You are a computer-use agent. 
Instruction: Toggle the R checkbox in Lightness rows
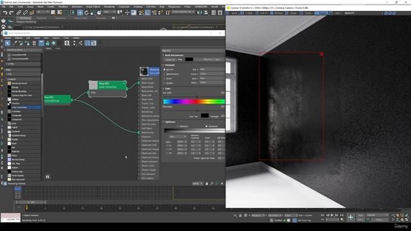[x=167, y=146]
